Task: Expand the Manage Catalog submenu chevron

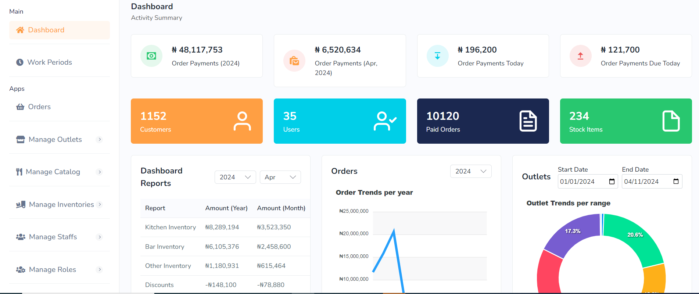Action: pyautogui.click(x=99, y=172)
